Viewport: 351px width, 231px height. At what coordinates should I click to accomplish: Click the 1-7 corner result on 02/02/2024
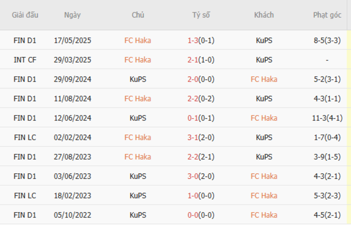tap(327, 138)
